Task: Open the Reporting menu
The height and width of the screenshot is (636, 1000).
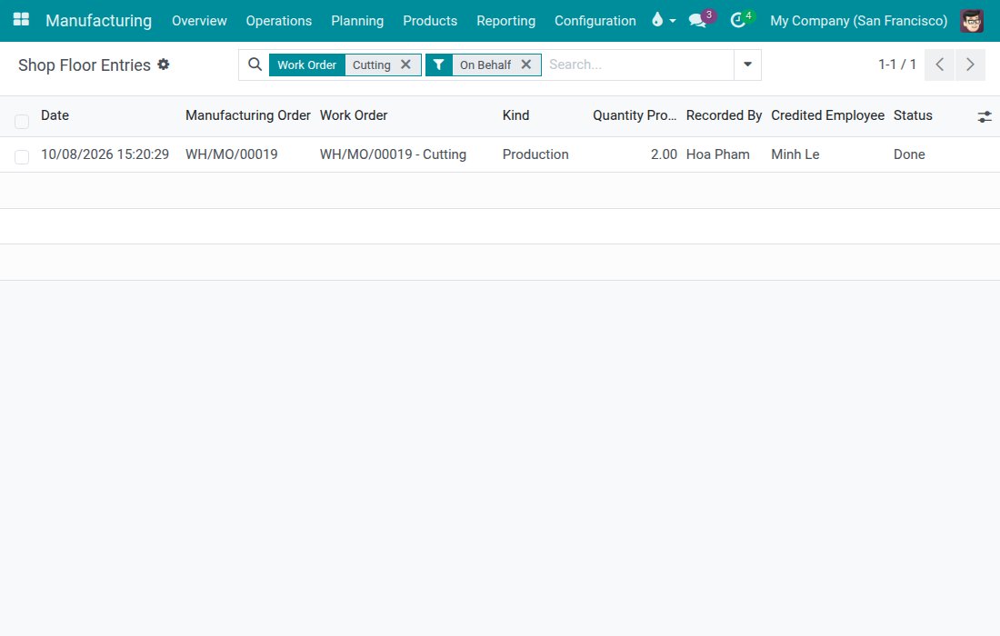Action: 505,20
